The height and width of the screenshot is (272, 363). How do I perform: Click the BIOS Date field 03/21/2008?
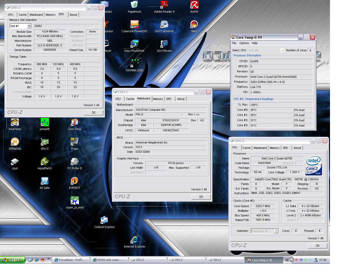[171, 152]
